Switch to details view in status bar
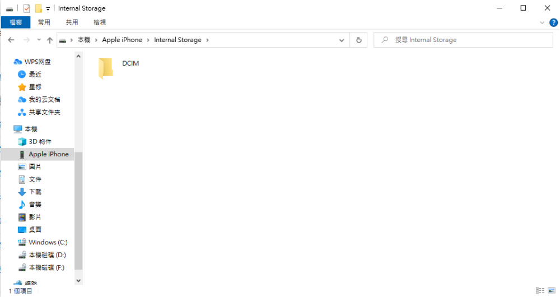Viewport: 560px width, 297px height. click(540, 290)
